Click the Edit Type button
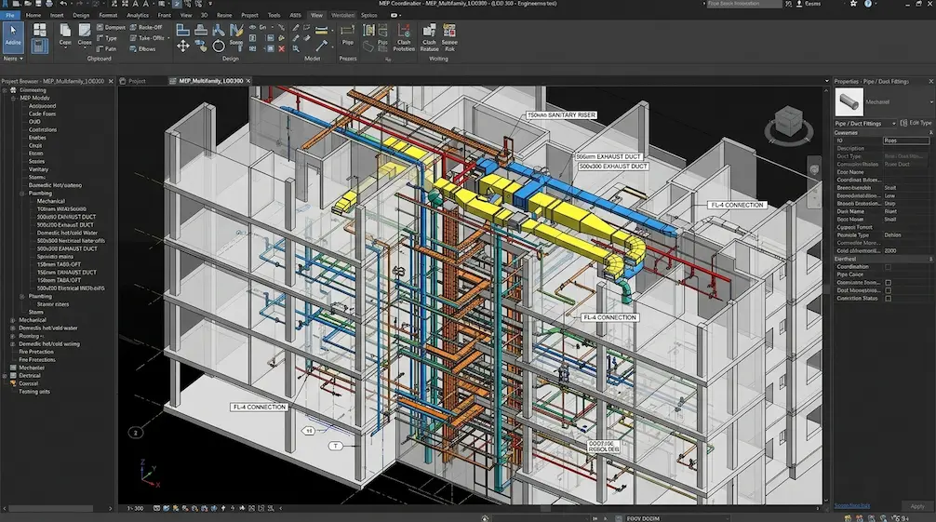The width and height of the screenshot is (936, 522). point(916,123)
